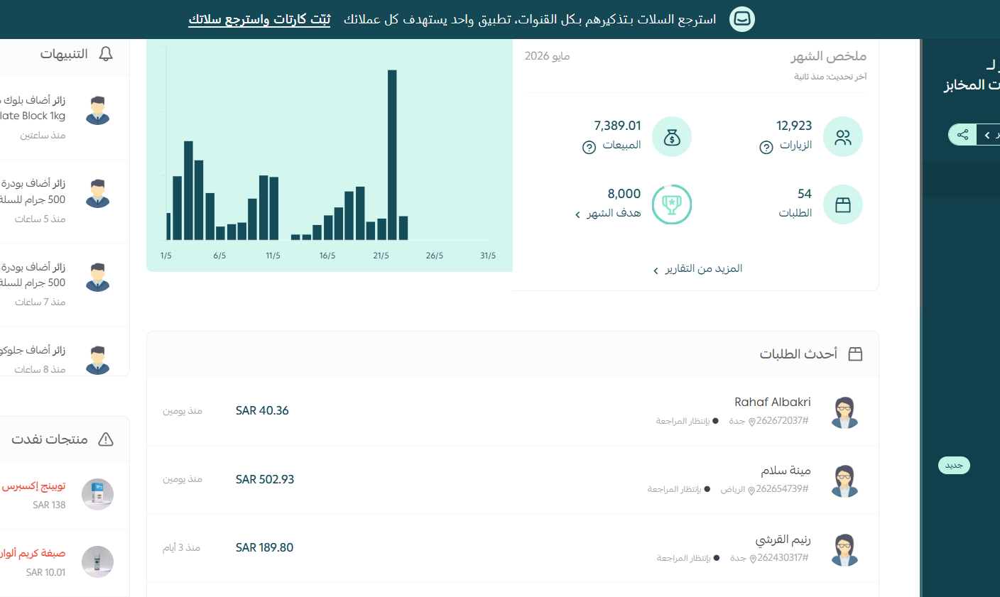
Task: Open مينة سلام order row
Action: 513,480
